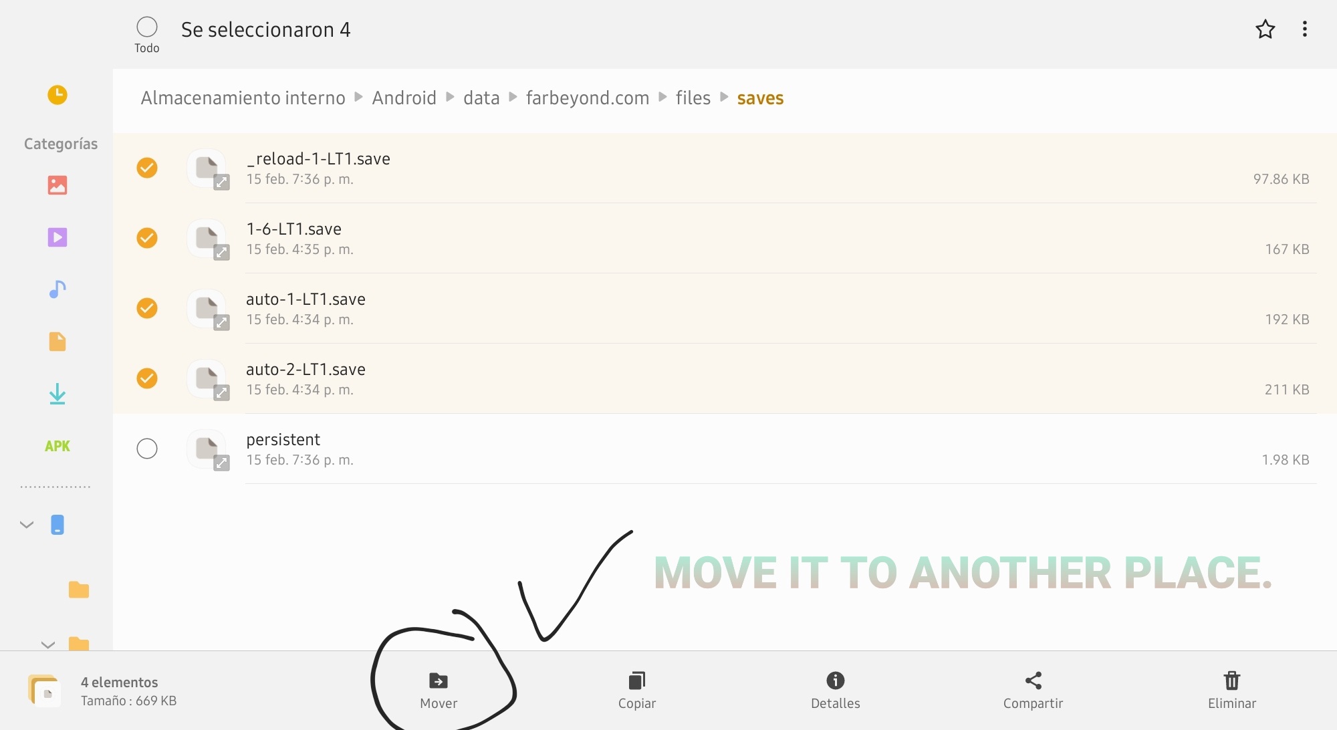1337x730 pixels.
Task: Collapse the internal storage chevron
Action: tap(27, 525)
